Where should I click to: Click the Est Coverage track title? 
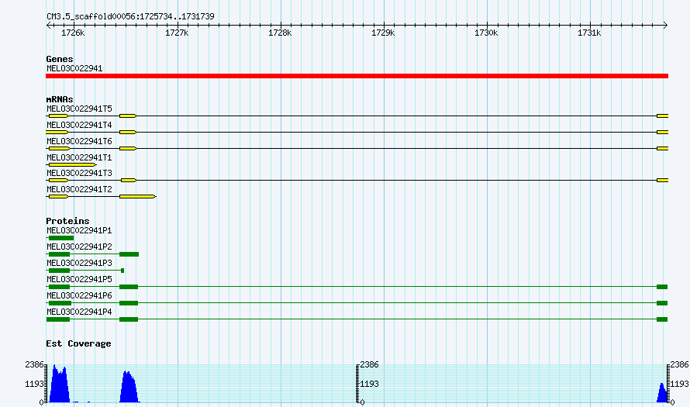pyautogui.click(x=78, y=343)
